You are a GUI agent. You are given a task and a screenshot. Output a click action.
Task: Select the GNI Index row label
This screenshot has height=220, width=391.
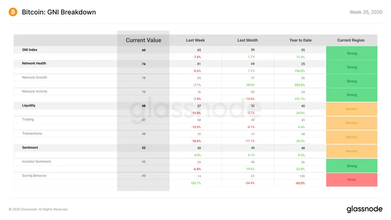[29, 50]
